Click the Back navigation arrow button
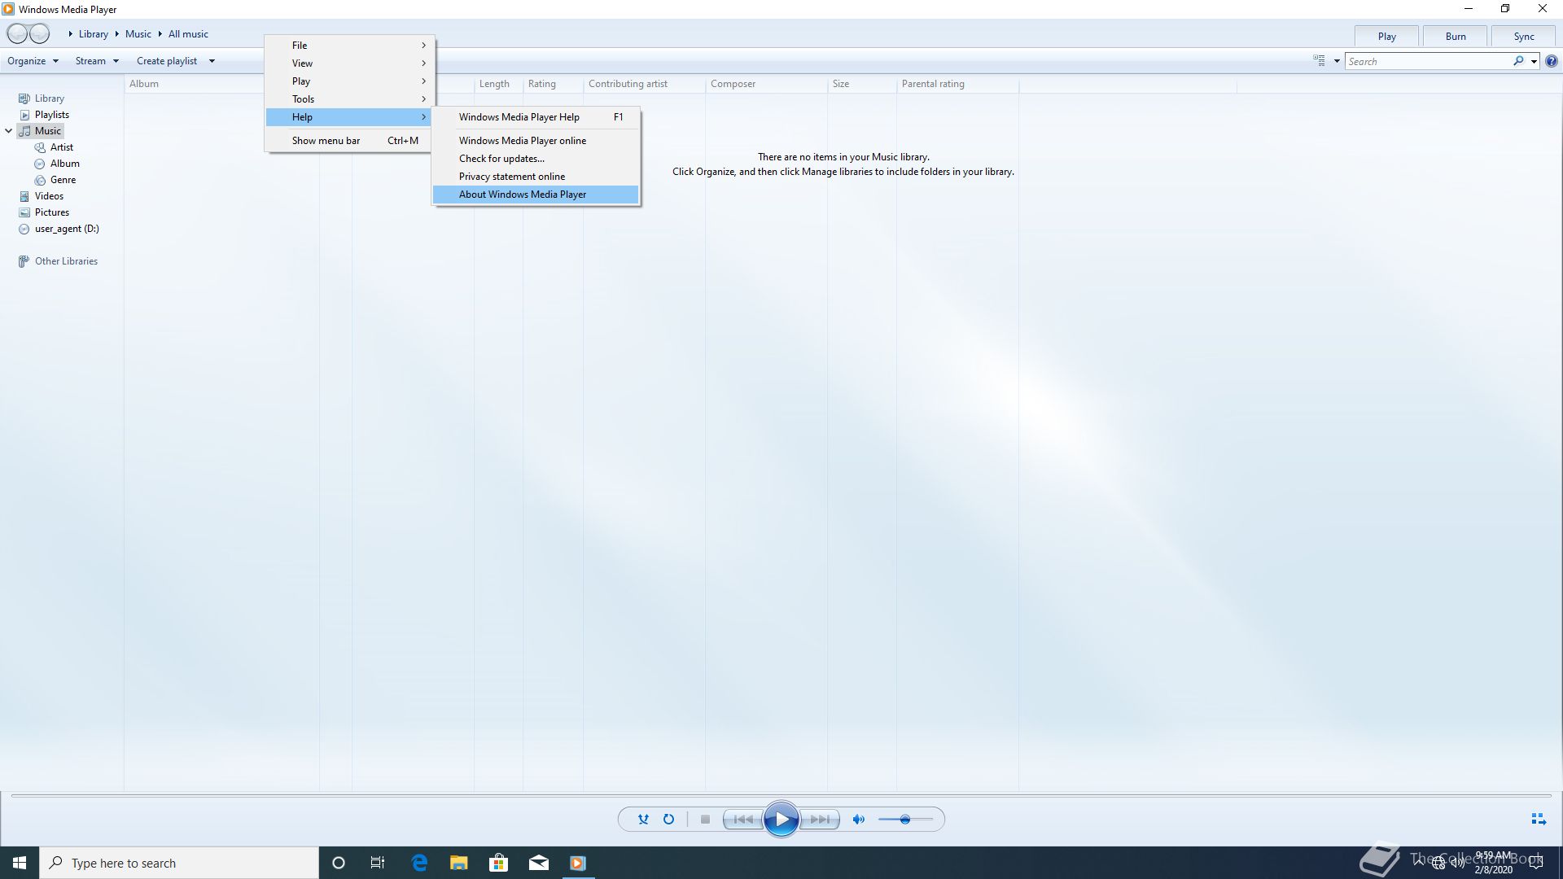This screenshot has height=879, width=1563. pos(17,33)
